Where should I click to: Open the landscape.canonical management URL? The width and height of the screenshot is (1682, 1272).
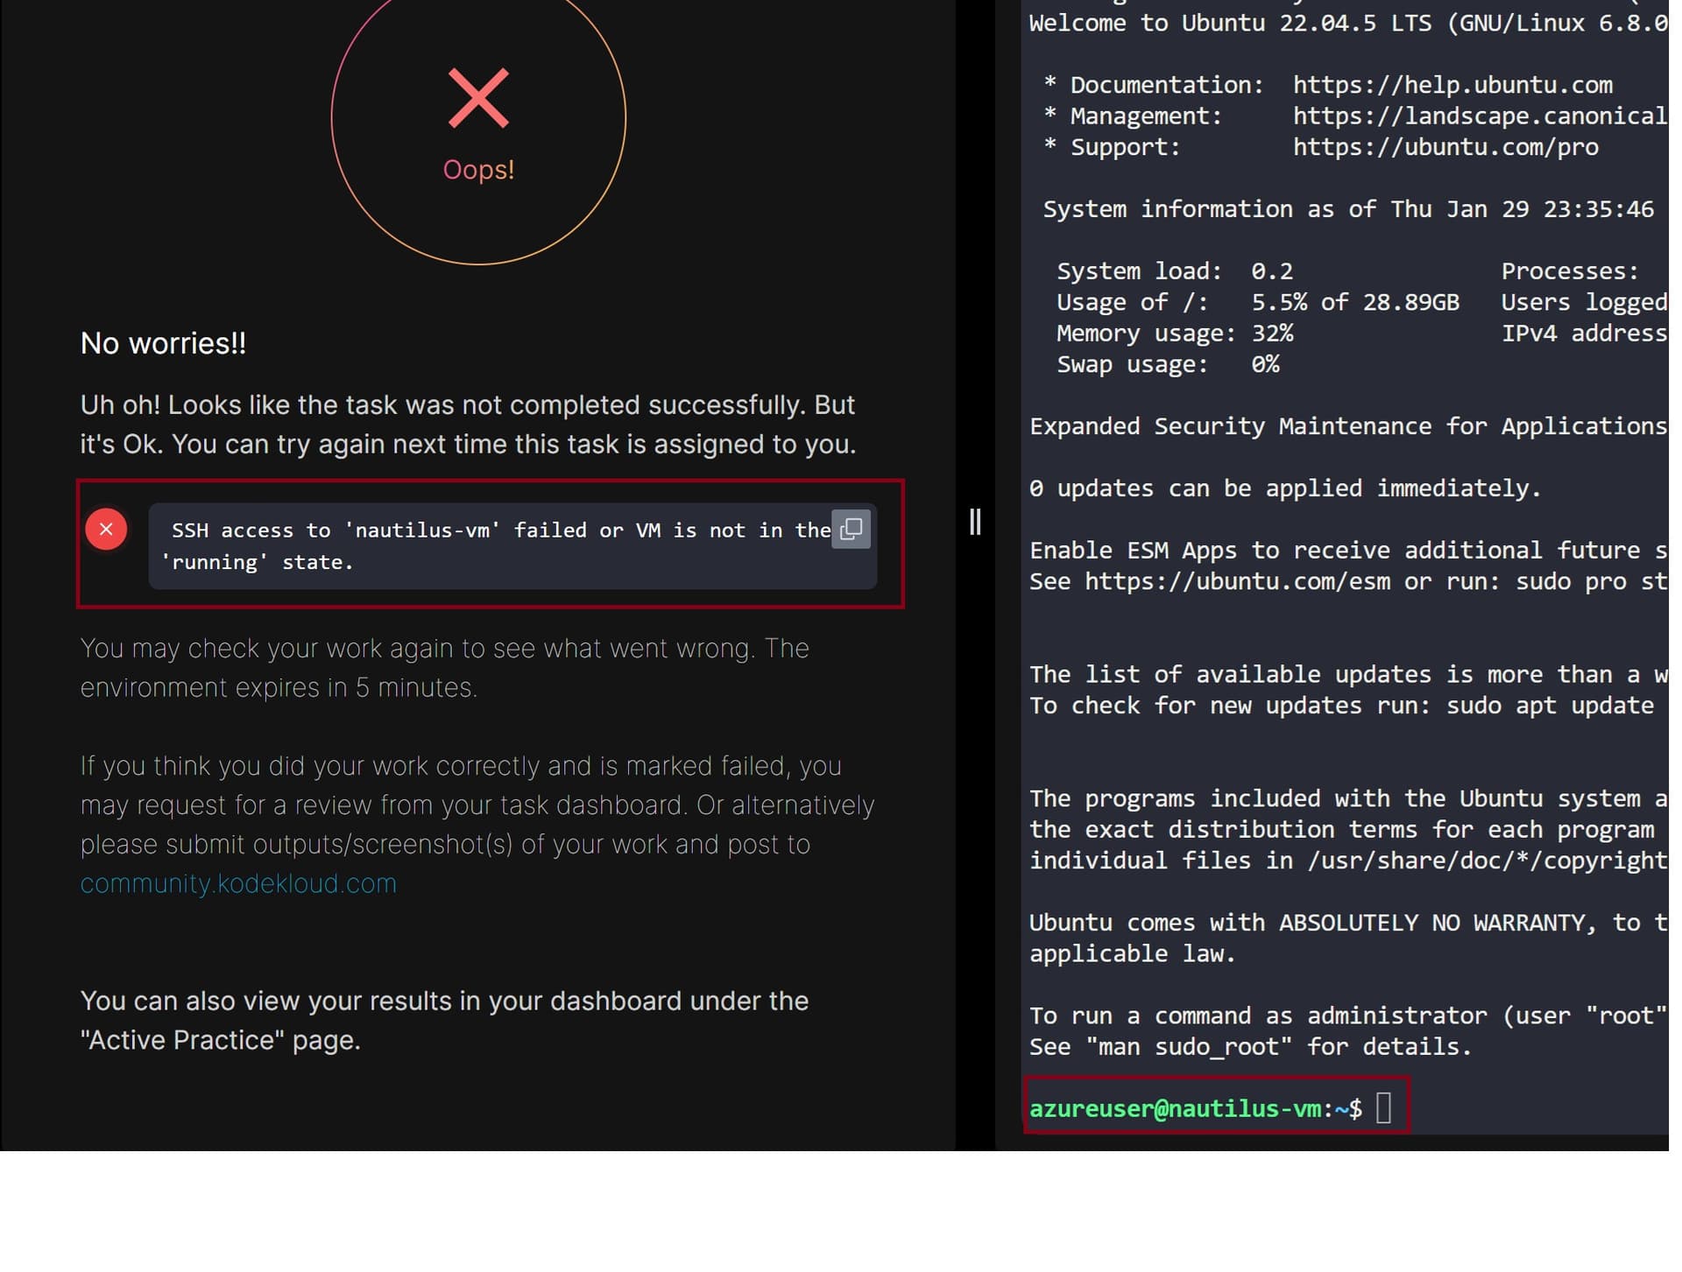coord(1479,116)
